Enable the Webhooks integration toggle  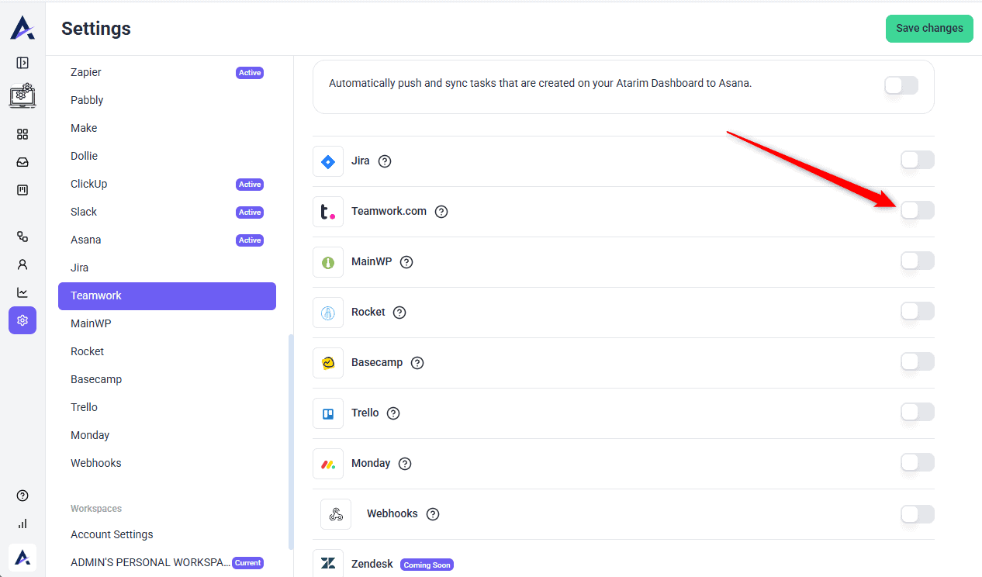(918, 513)
